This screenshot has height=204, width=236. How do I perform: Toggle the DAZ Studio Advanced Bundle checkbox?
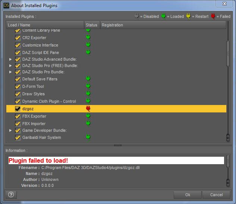18,59
